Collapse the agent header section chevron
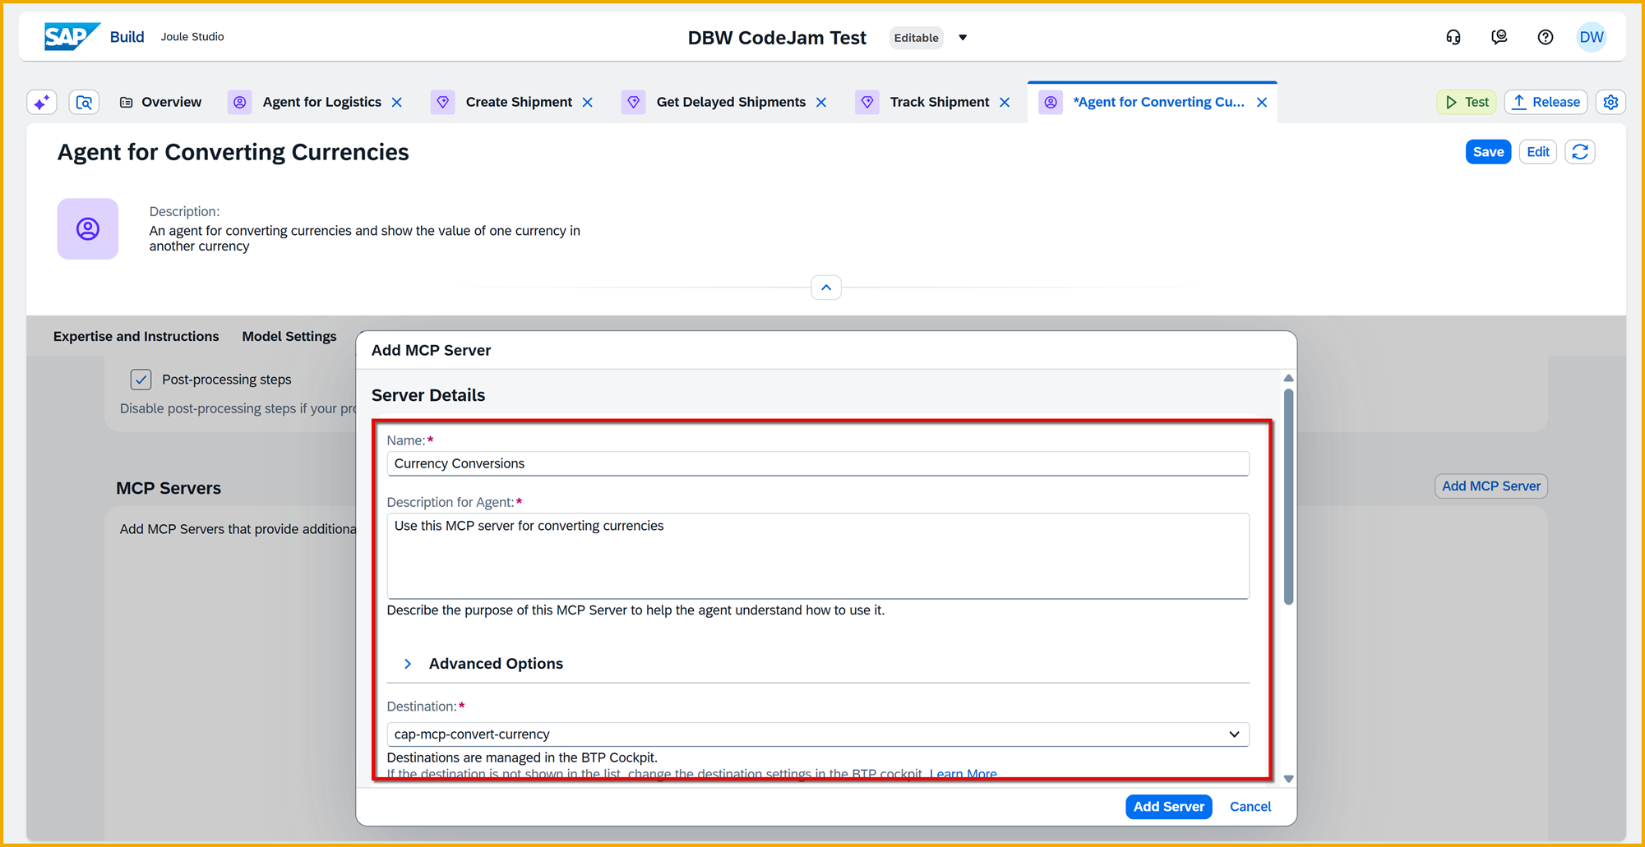The height and width of the screenshot is (847, 1645). point(826,288)
